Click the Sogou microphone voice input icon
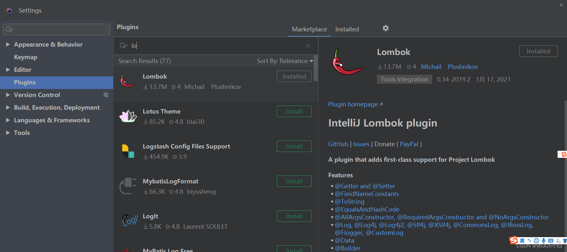 coord(544,241)
